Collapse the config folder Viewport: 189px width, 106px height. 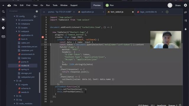14,16
